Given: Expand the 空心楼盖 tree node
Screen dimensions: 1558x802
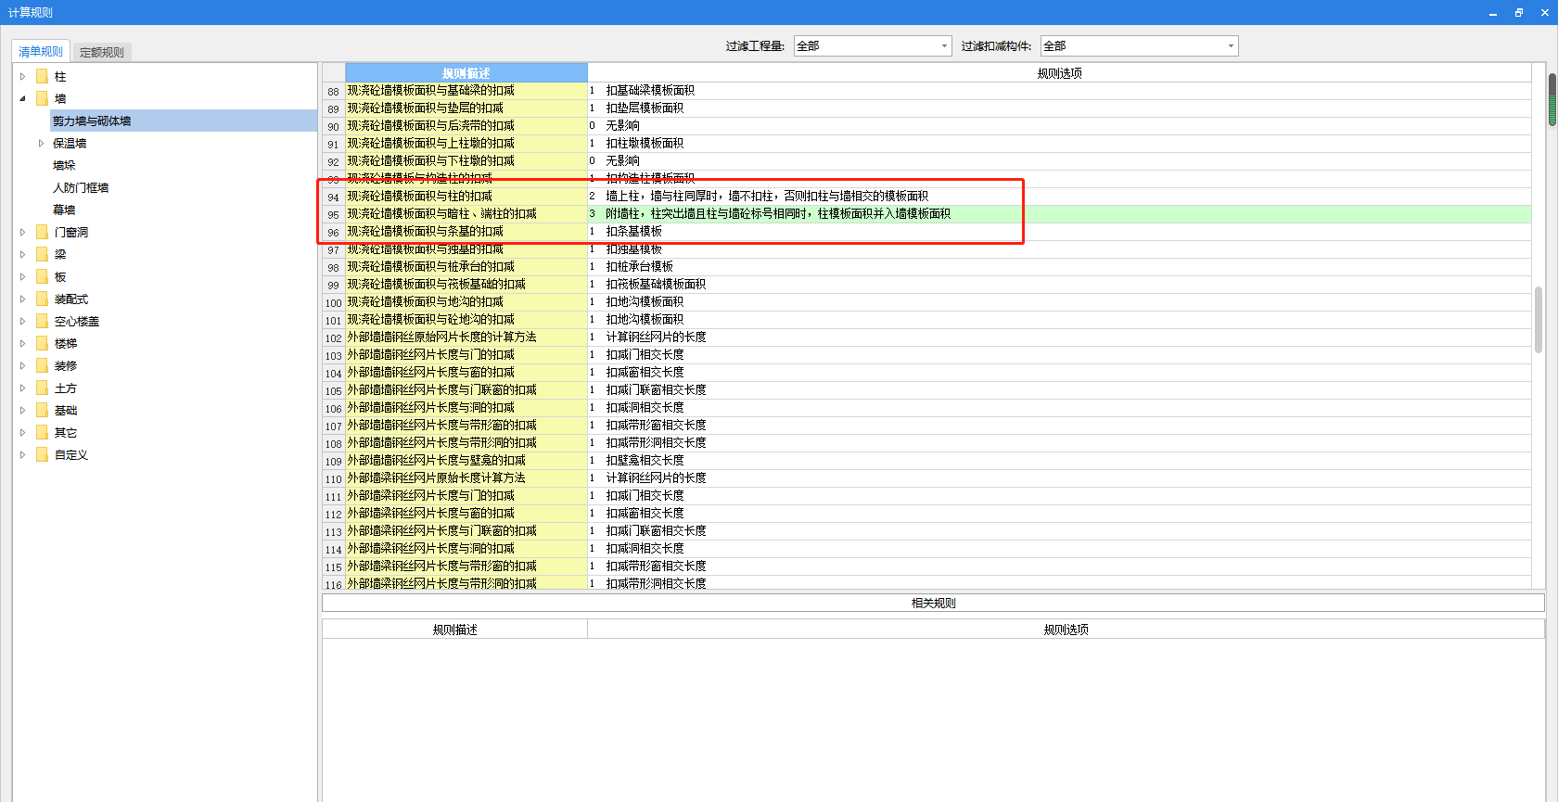Looking at the screenshot, I should [x=22, y=322].
